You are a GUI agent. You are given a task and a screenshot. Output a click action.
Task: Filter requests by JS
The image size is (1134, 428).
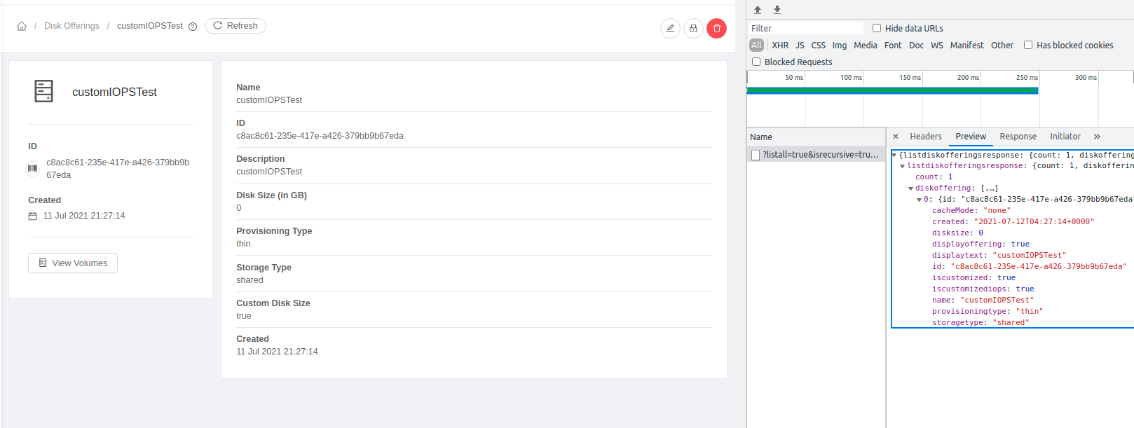pyautogui.click(x=800, y=45)
